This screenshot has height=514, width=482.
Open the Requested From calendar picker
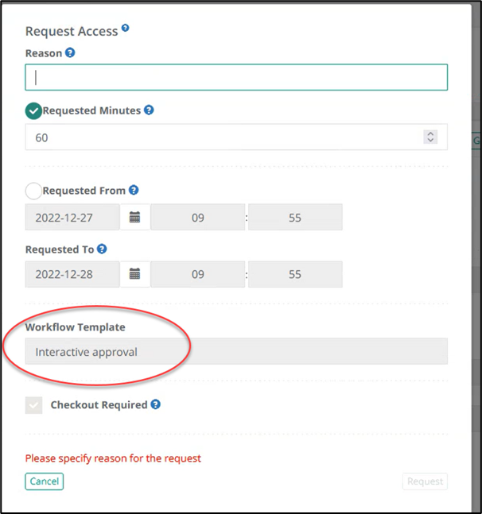click(134, 217)
